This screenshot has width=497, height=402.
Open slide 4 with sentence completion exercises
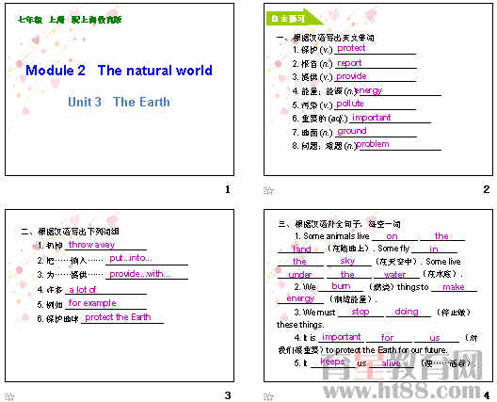(378, 296)
